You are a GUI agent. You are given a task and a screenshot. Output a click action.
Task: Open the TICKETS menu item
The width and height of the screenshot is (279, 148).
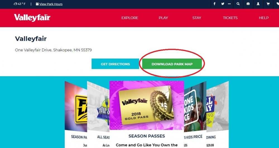click(x=230, y=18)
